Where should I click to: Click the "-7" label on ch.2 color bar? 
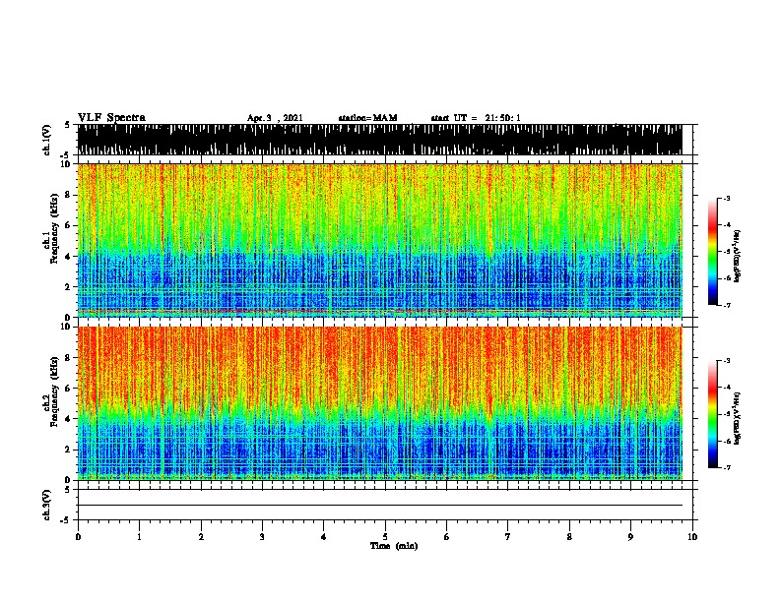click(727, 468)
